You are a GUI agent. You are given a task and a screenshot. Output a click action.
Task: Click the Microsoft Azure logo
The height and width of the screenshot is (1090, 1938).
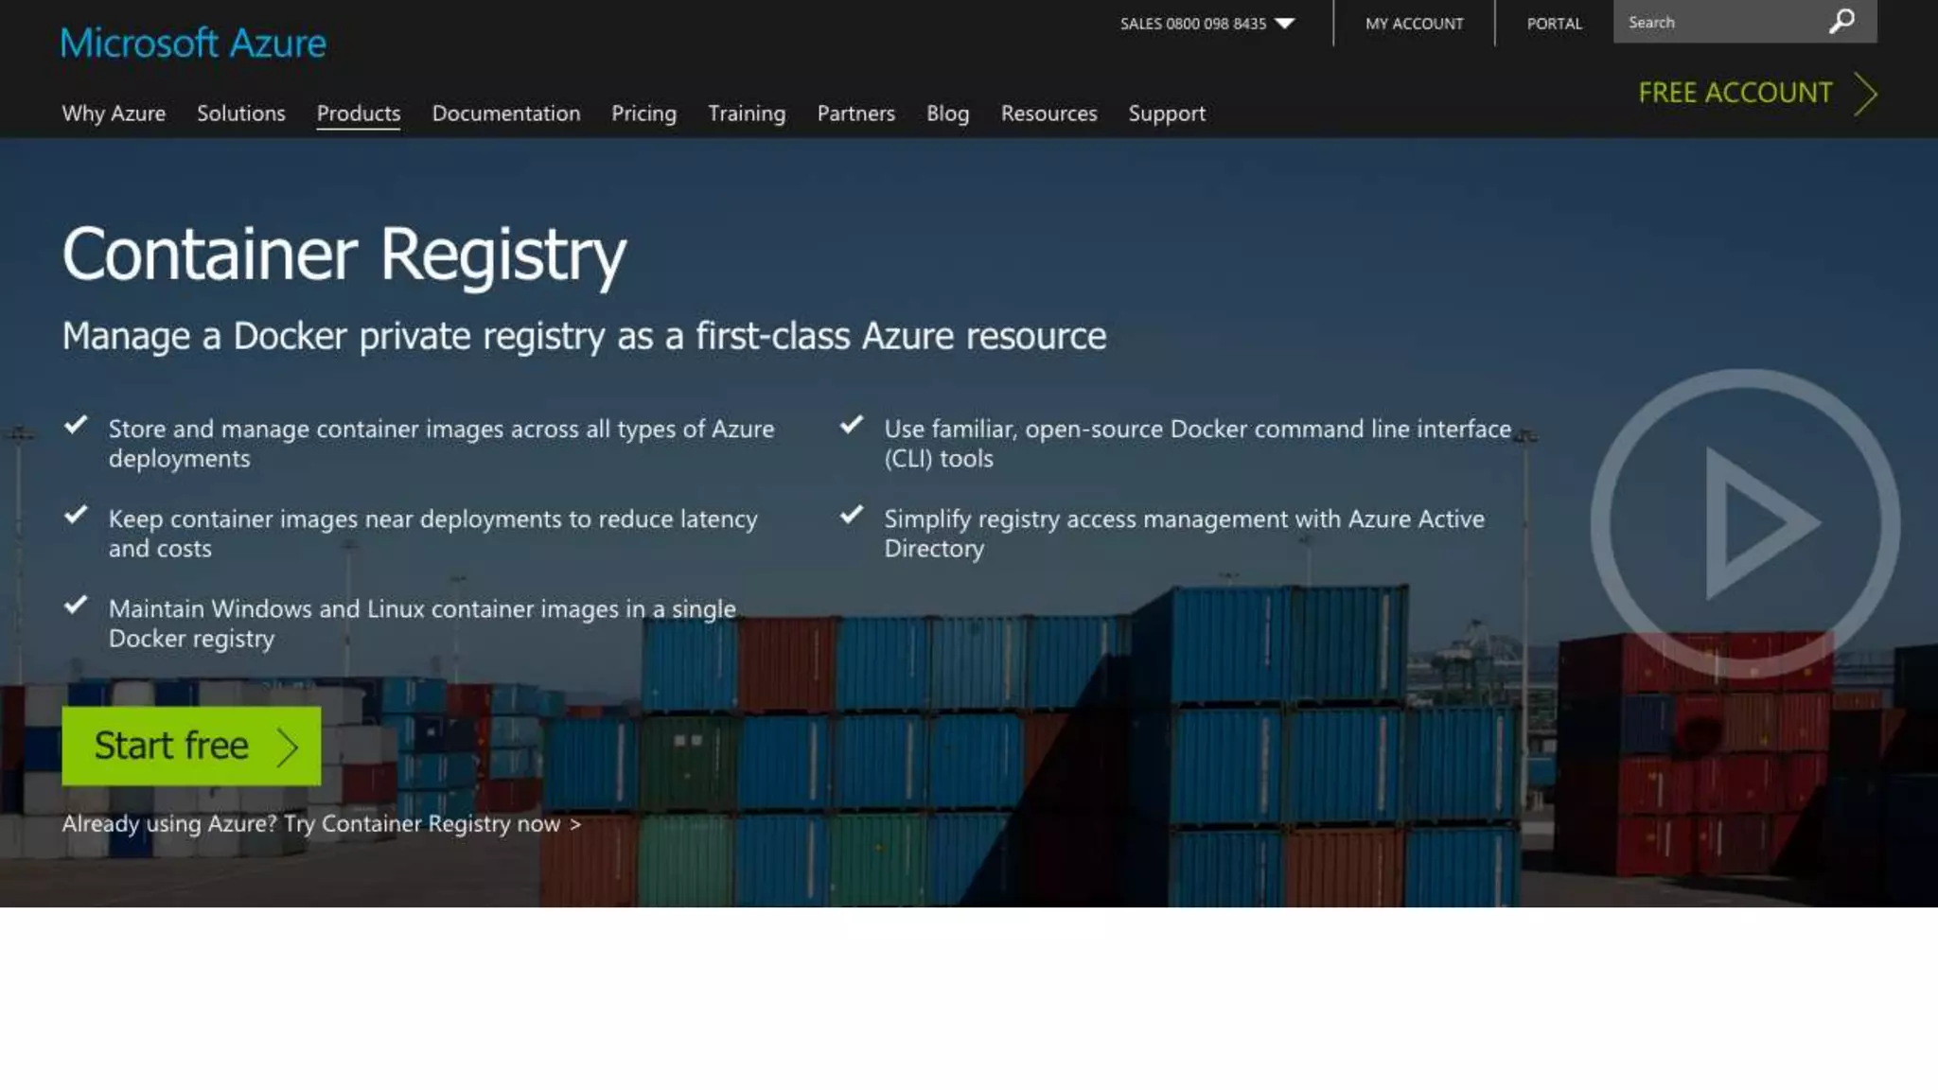tap(193, 44)
